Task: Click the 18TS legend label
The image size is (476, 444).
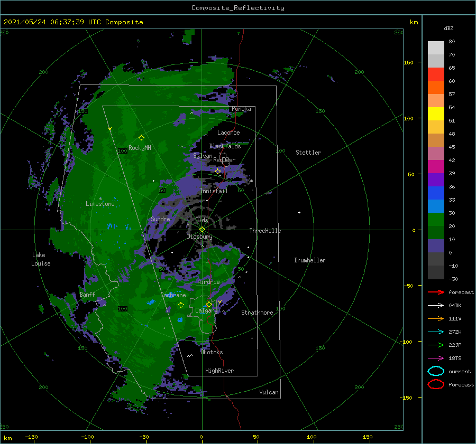Action: (455, 358)
